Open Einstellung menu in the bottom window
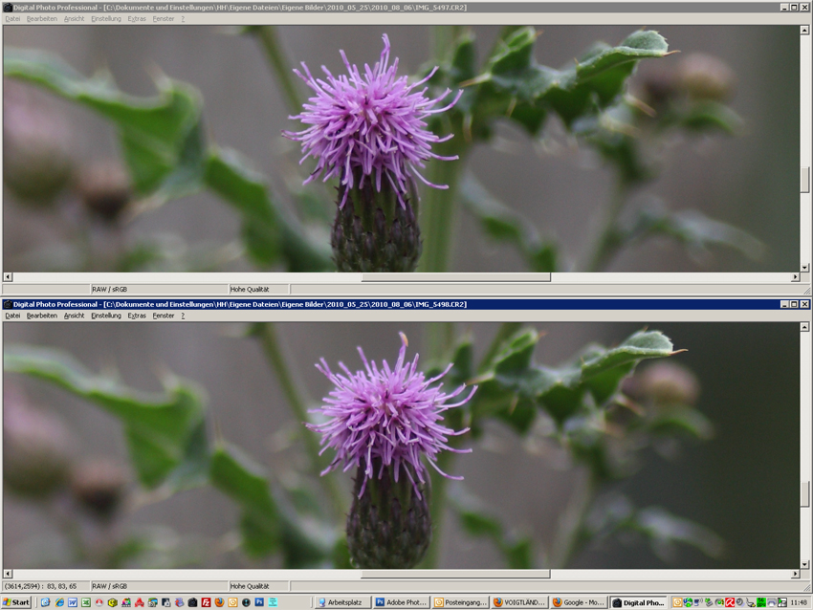The height and width of the screenshot is (610, 813). click(106, 315)
